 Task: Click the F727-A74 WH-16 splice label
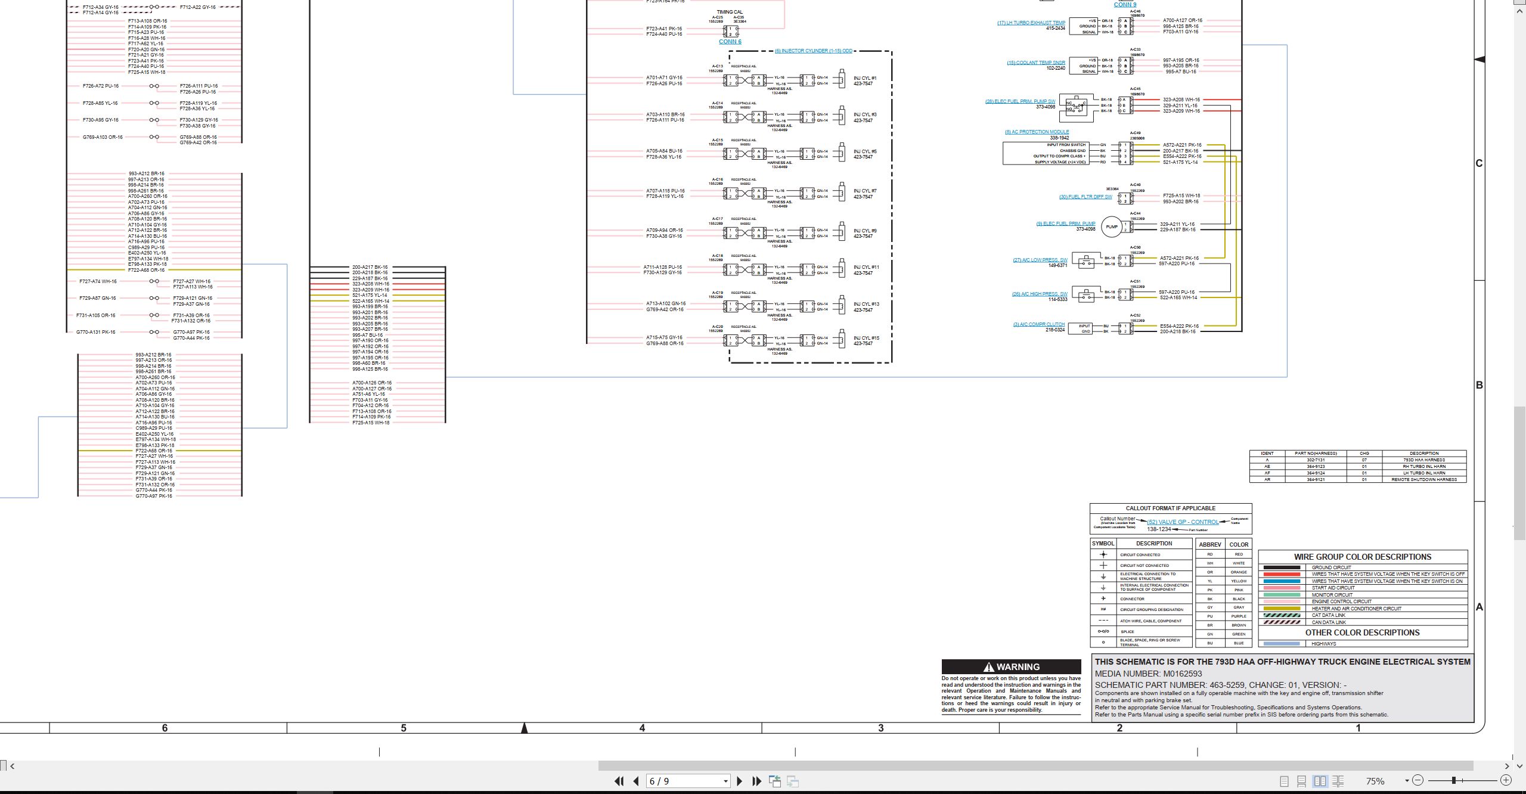(x=98, y=281)
